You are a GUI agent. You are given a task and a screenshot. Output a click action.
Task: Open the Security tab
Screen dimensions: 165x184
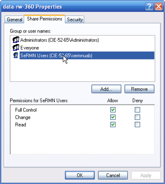click(75, 19)
